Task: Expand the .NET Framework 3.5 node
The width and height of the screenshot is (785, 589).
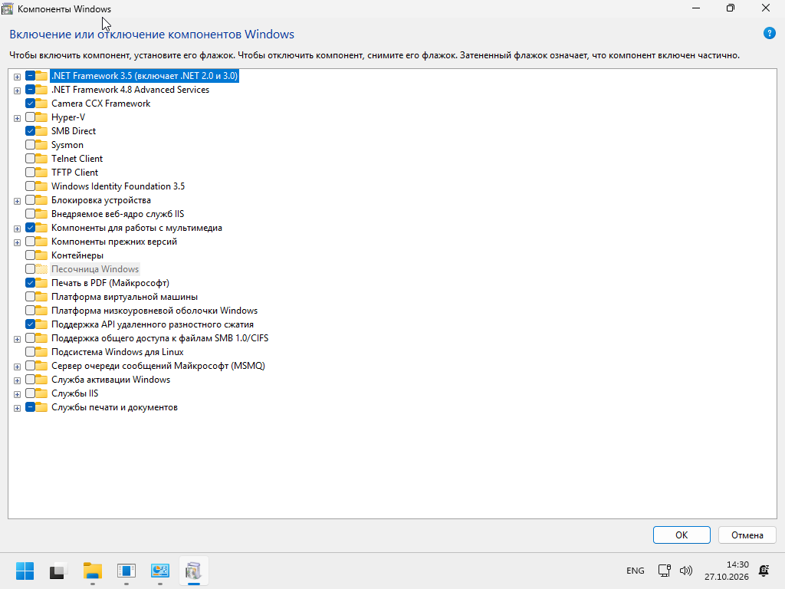Action: click(x=17, y=77)
